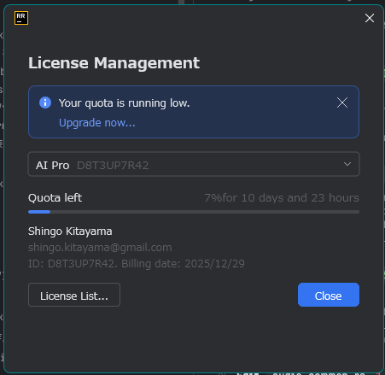The image size is (385, 375).
Task: Open the Upgrade now link
Action: 97,123
